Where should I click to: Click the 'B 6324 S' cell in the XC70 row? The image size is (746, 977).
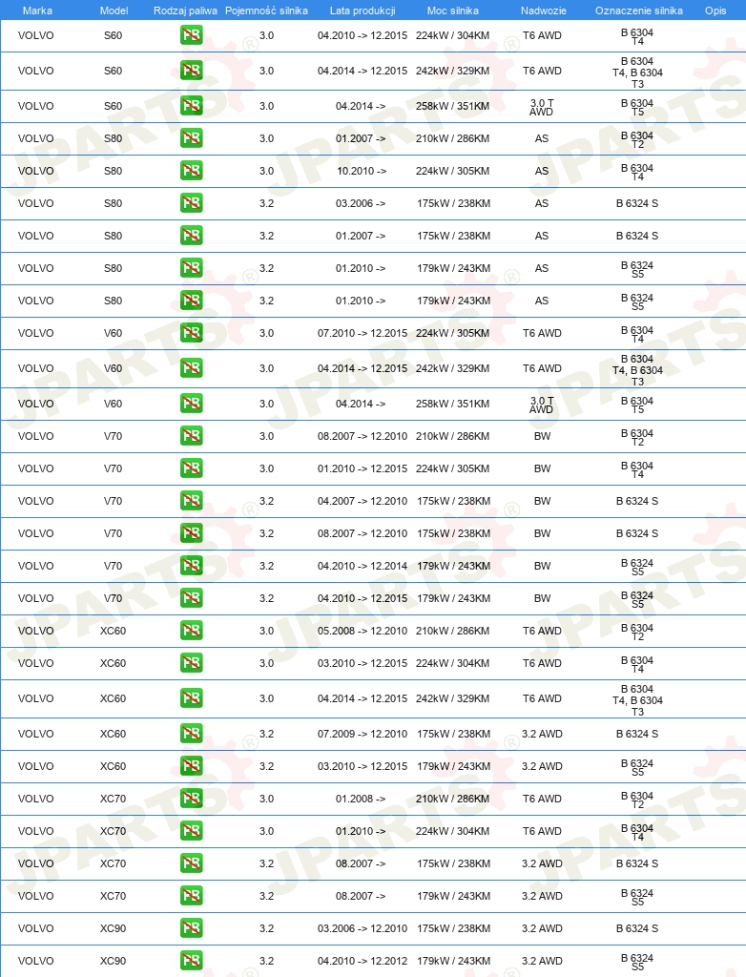coord(637,863)
